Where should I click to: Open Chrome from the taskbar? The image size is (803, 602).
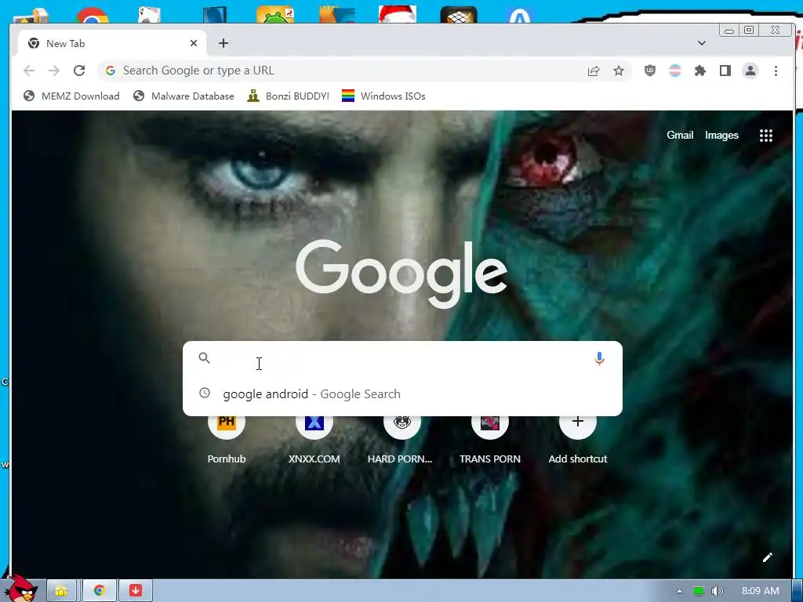100,591
